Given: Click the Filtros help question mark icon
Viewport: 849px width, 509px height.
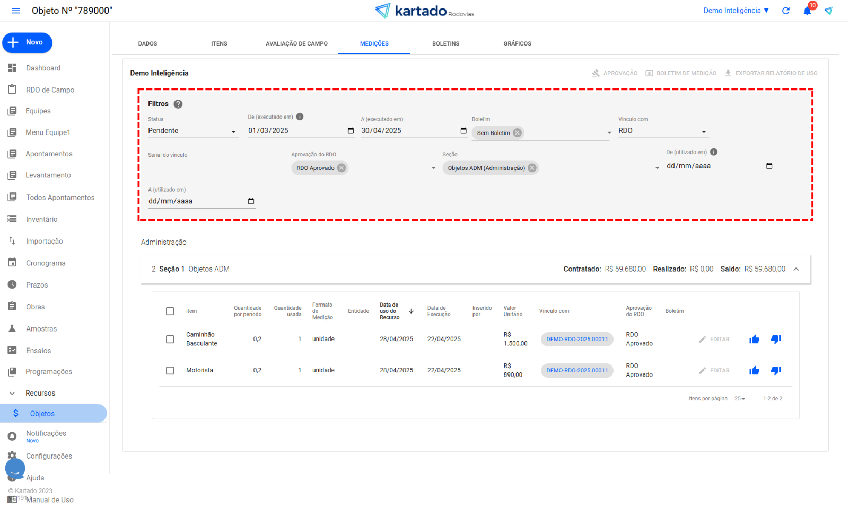Looking at the screenshot, I should click(178, 104).
